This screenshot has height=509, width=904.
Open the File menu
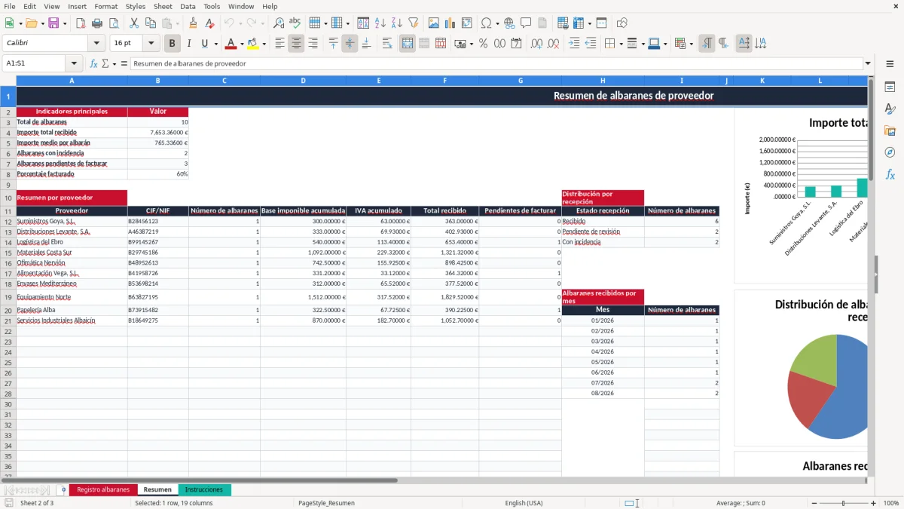(x=10, y=6)
